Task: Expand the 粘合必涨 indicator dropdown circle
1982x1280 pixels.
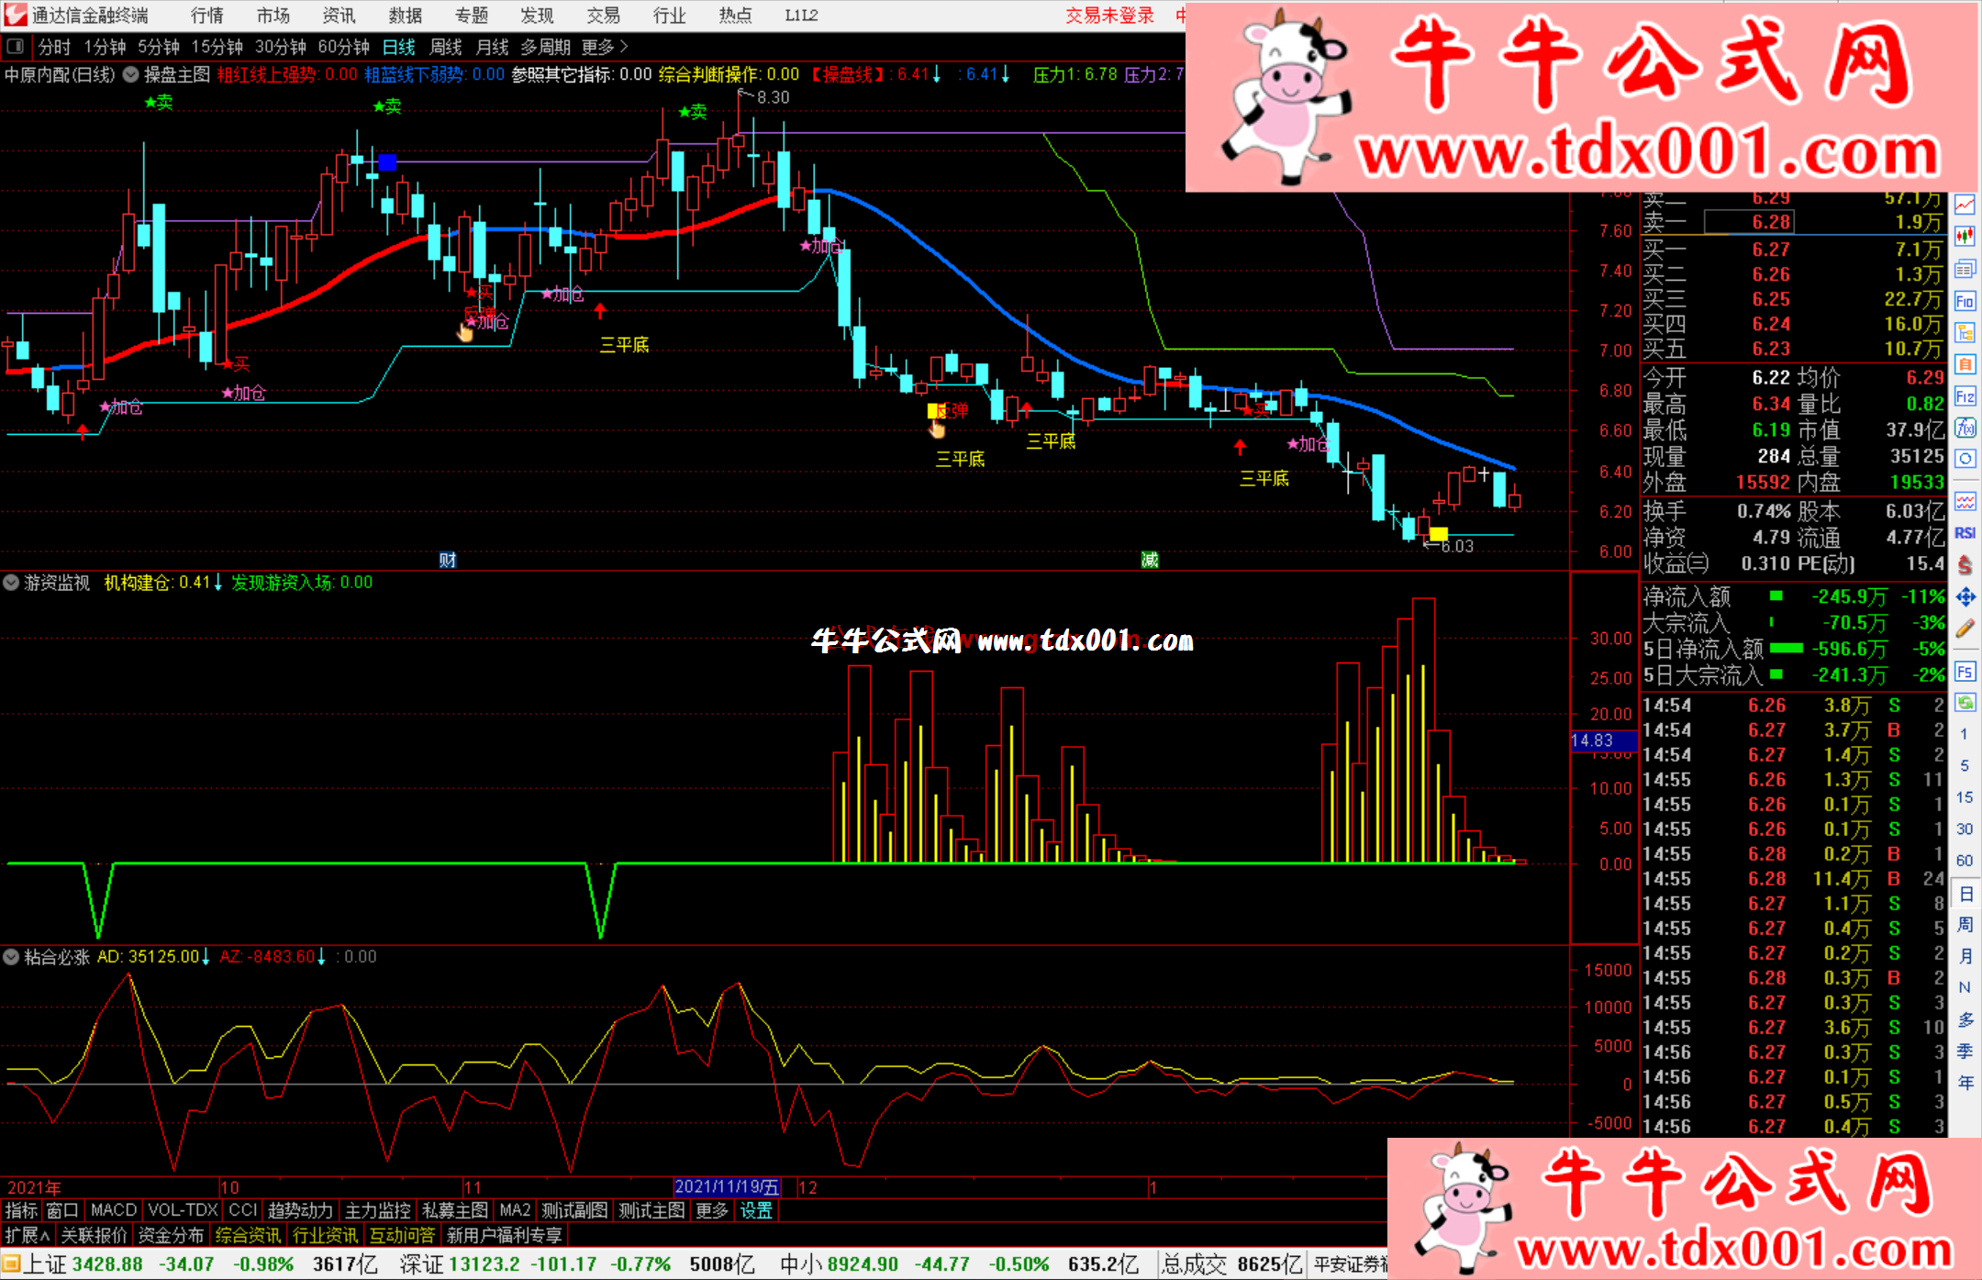Action: pos(11,956)
